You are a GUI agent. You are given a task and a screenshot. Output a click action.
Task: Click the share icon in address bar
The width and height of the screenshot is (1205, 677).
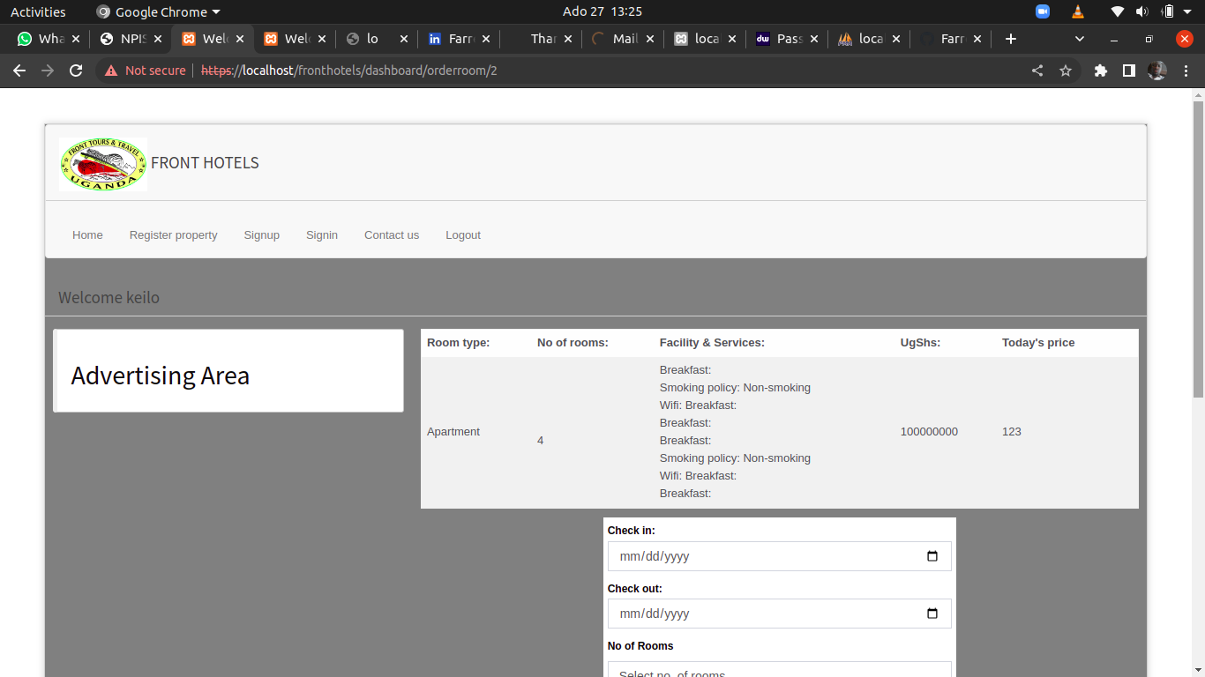[1037, 71]
